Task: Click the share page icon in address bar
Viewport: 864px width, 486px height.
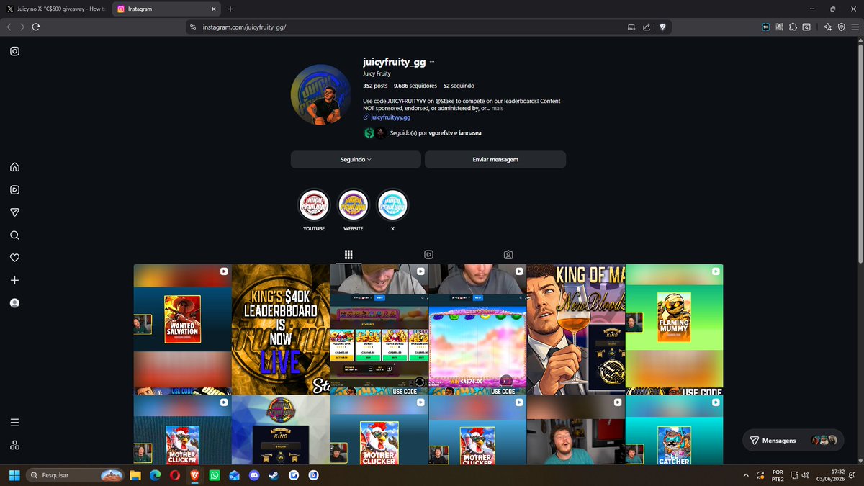Action: pos(647,27)
